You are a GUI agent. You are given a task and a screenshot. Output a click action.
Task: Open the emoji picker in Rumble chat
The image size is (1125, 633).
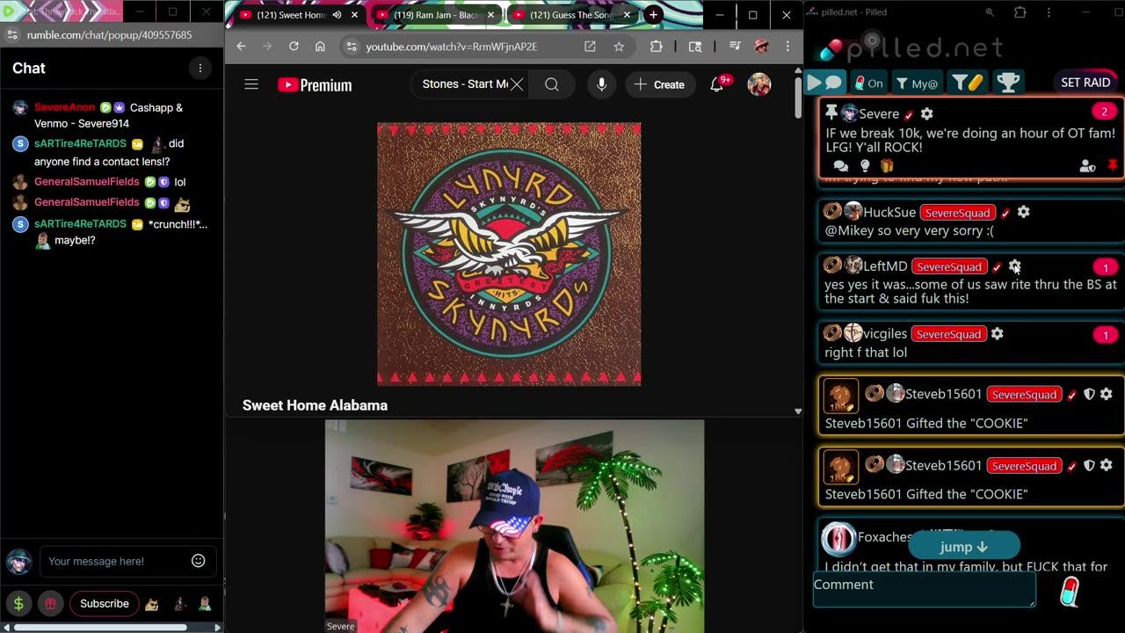coord(199,561)
